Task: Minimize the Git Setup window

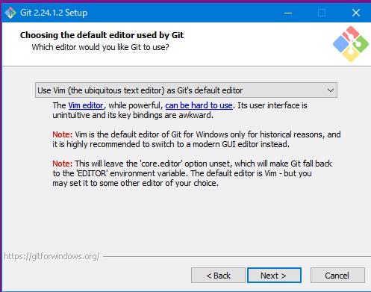Action: (288, 13)
